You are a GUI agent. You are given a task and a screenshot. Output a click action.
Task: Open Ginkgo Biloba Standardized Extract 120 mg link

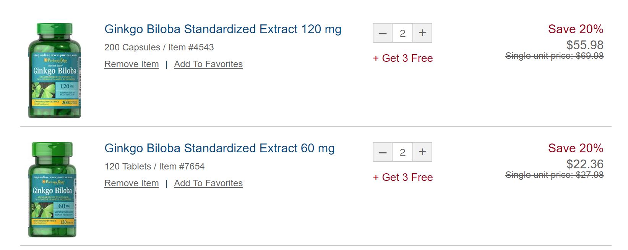coord(223,29)
